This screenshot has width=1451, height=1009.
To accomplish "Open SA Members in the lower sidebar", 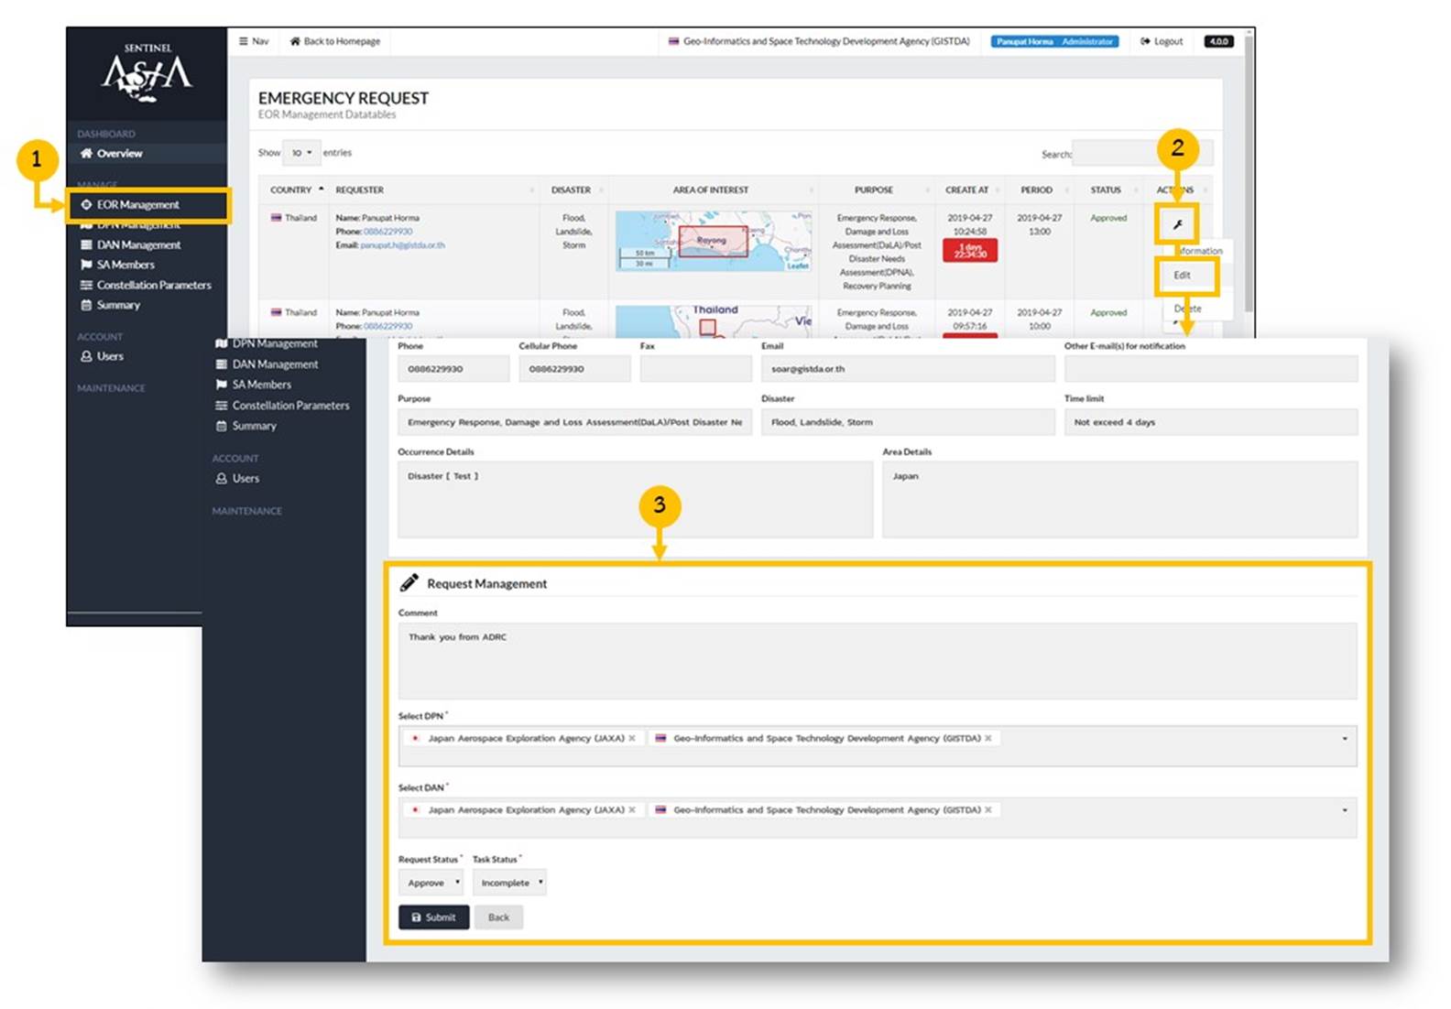I will [x=261, y=385].
